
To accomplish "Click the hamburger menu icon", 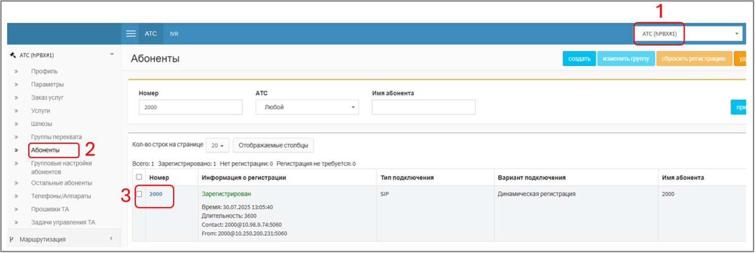I will pyautogui.click(x=131, y=33).
